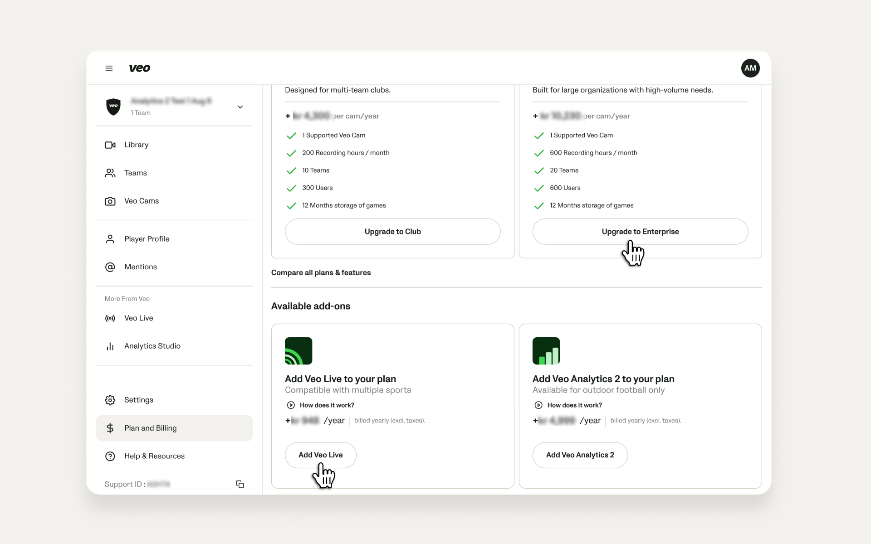Click Add Veo Live button
Screen dimensions: 871x544
tap(321, 455)
